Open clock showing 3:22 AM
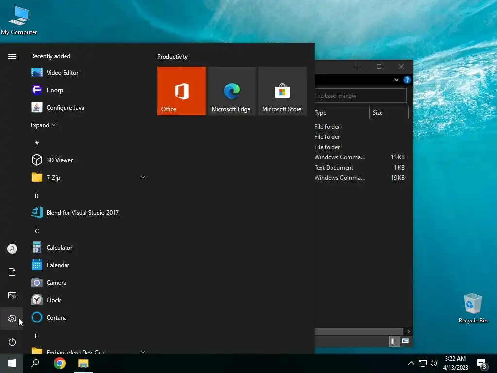Screen dimensions: 497x373 coord(455,363)
